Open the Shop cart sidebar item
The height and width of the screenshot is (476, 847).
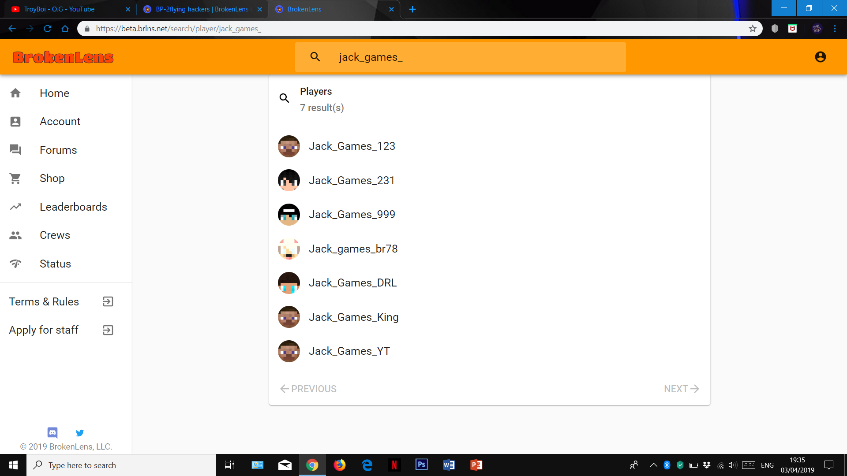pyautogui.click(x=66, y=178)
